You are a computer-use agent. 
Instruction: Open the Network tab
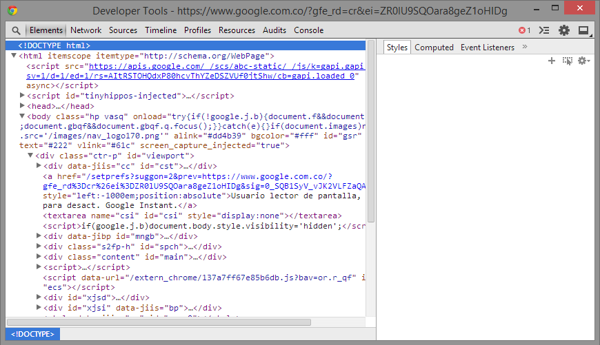(x=86, y=30)
